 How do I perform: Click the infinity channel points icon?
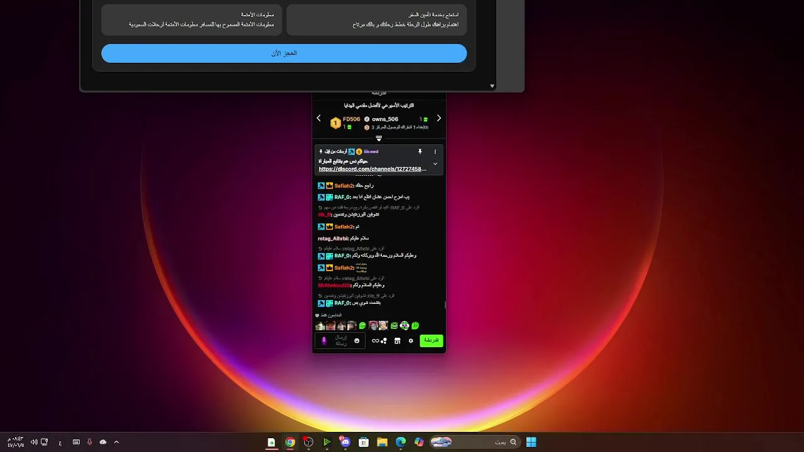pos(375,341)
